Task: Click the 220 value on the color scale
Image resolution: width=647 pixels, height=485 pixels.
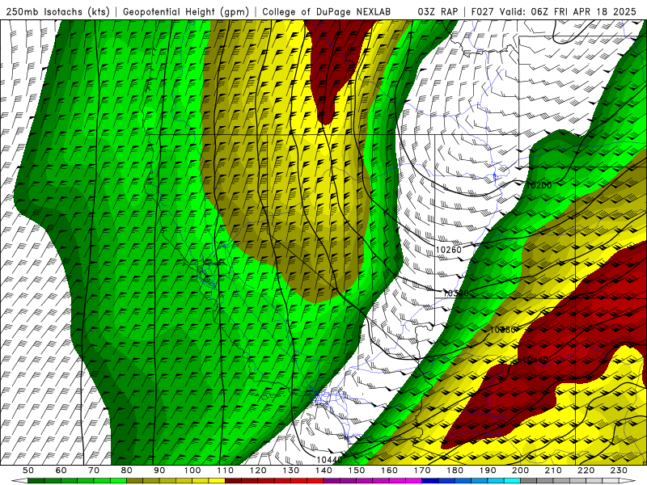Action: pos(586,470)
